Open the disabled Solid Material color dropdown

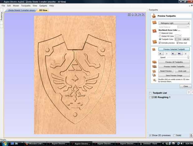coord(183,27)
